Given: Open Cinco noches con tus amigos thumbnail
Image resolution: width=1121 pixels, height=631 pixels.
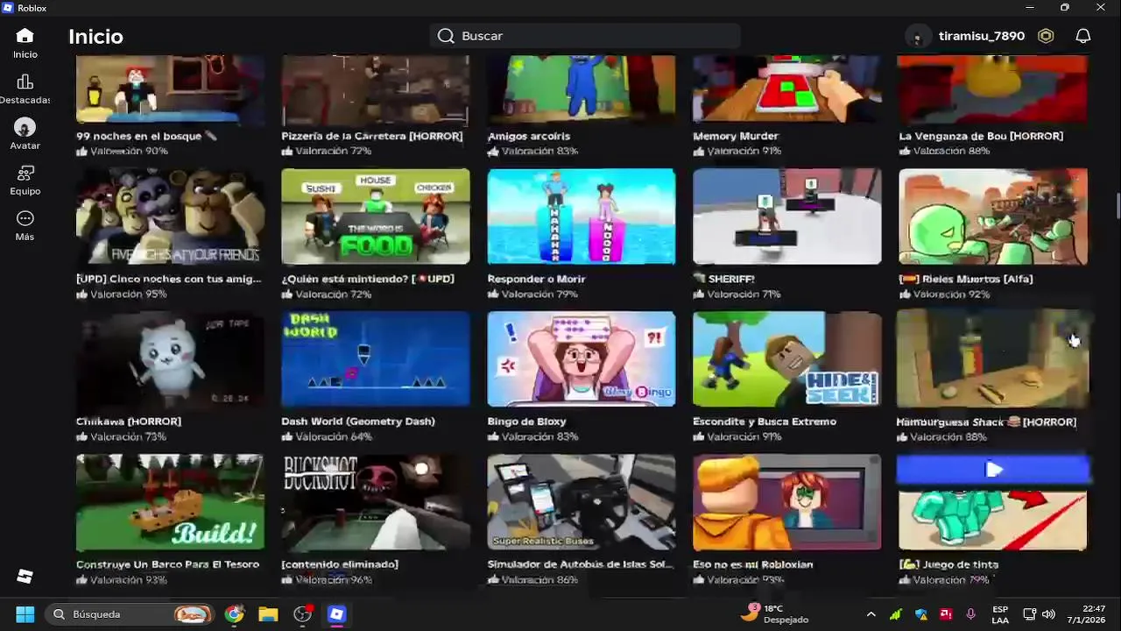Looking at the screenshot, I should click(x=170, y=216).
